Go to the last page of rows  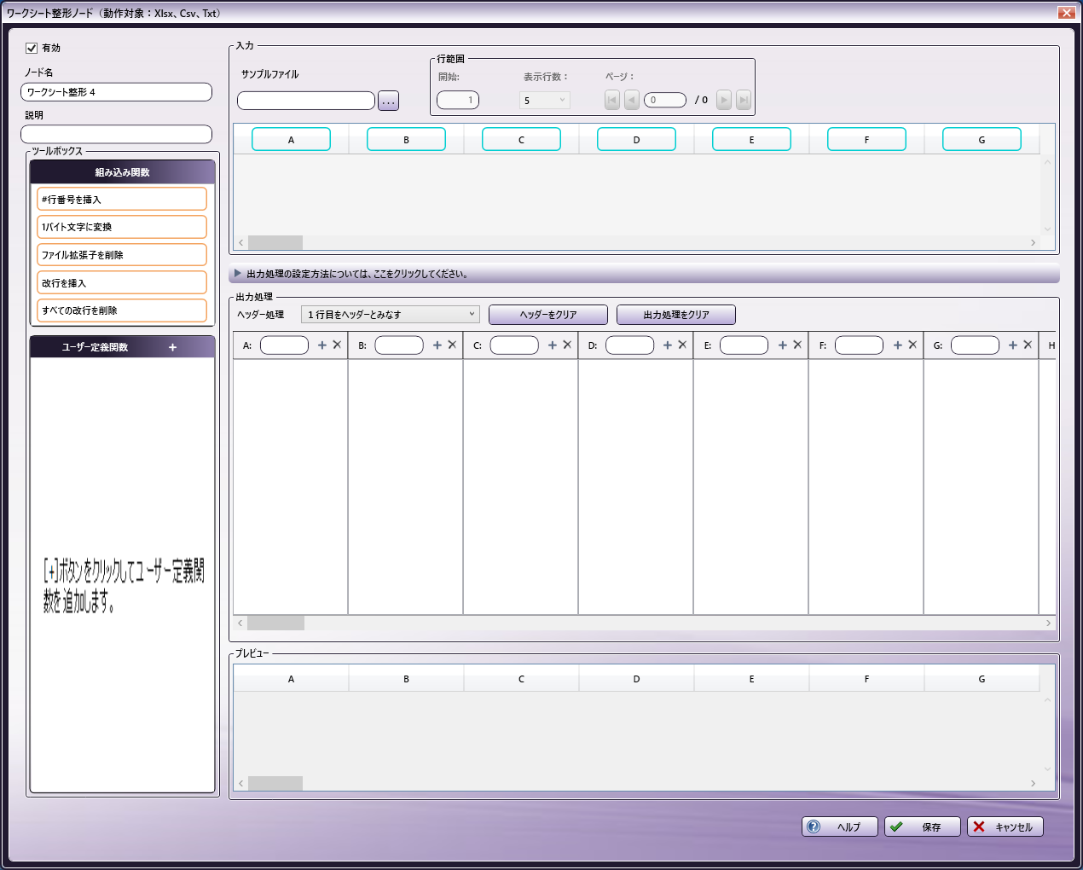(744, 100)
